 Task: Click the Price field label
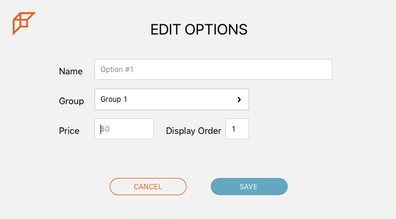pyautogui.click(x=69, y=131)
